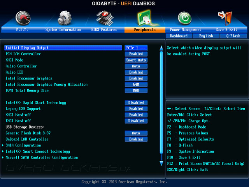Change language via English button

206,36
